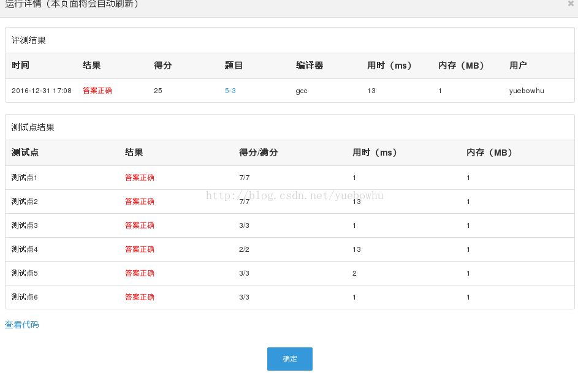The width and height of the screenshot is (578, 378).
Task: Click the 用户 column header
Action: pos(518,66)
